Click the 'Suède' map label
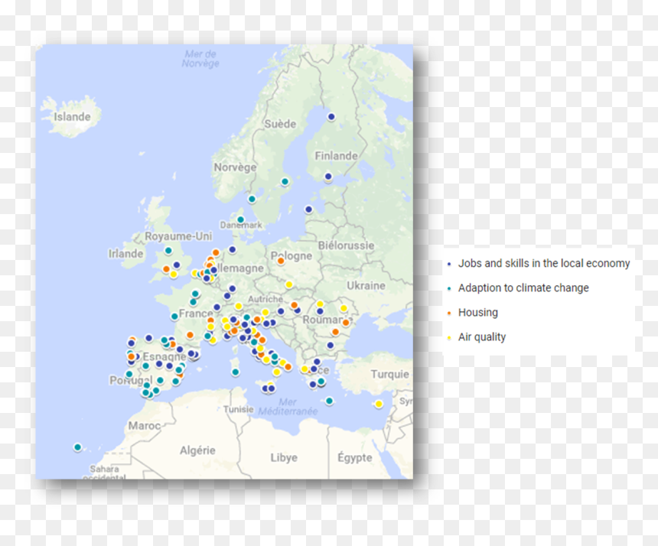This screenshot has width=658, height=546. pos(280,124)
